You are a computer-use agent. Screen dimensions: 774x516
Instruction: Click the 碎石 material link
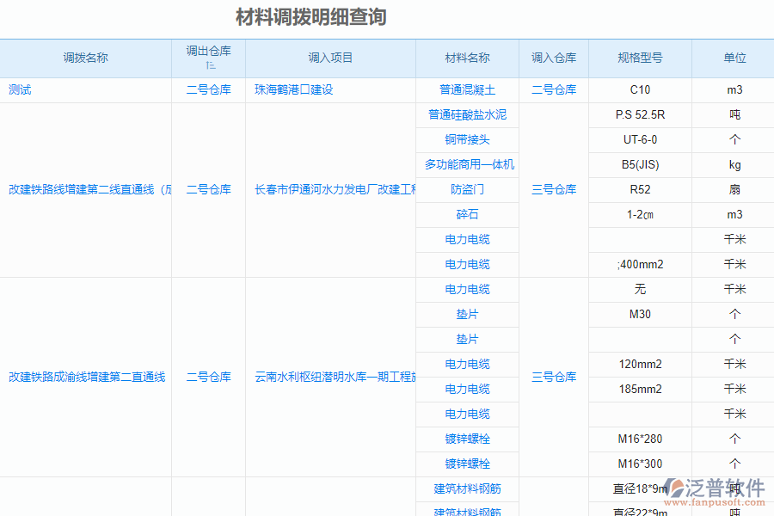(467, 214)
